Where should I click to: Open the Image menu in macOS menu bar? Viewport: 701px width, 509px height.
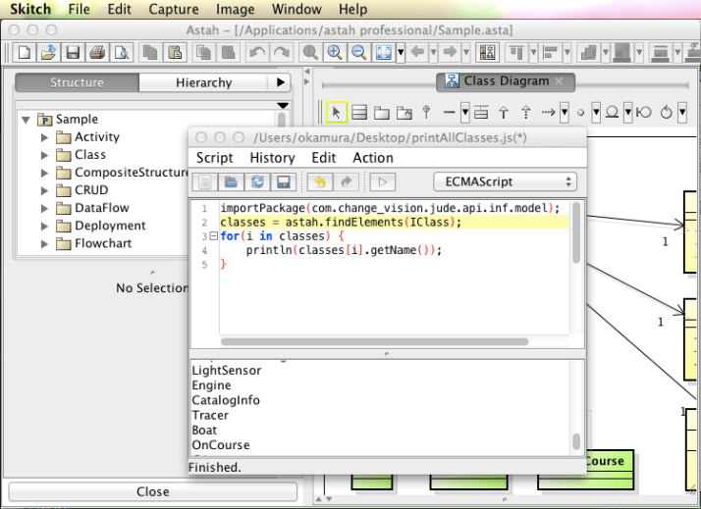pos(236,9)
